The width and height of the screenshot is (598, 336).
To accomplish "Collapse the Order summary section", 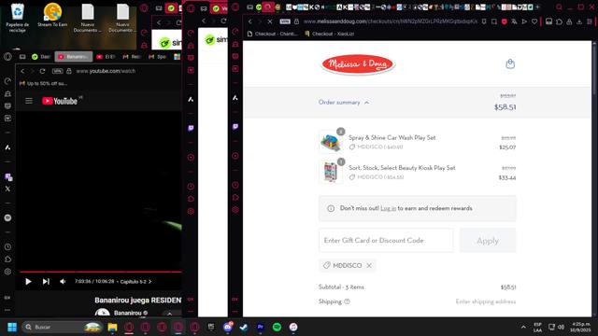I will pyautogui.click(x=344, y=103).
